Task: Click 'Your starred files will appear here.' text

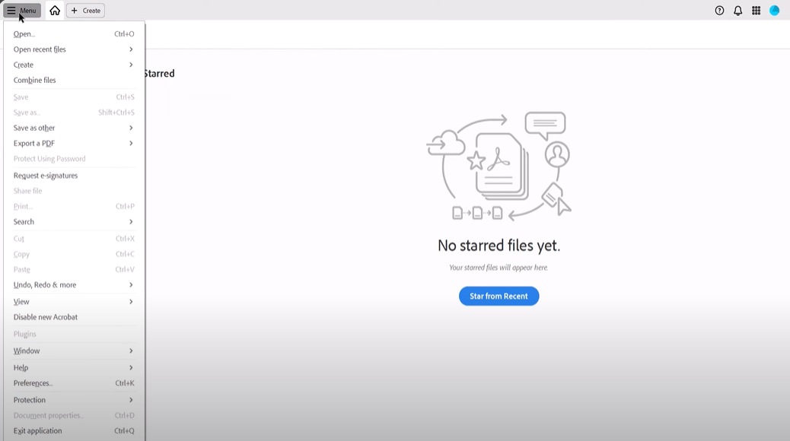Action: click(499, 268)
